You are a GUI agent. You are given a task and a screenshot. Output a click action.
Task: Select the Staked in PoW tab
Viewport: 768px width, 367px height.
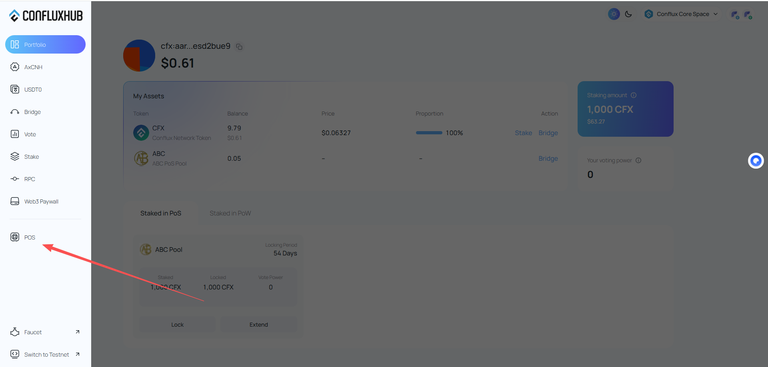230,213
